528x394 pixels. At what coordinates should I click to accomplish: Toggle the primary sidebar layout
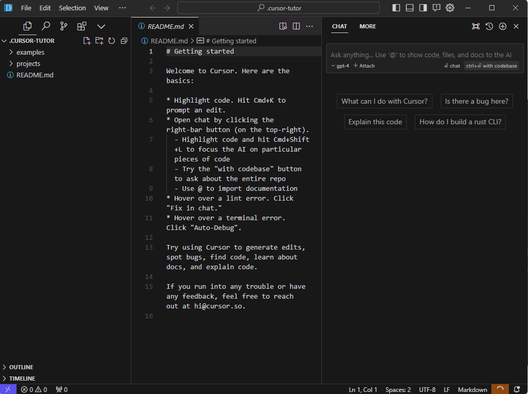click(x=396, y=8)
